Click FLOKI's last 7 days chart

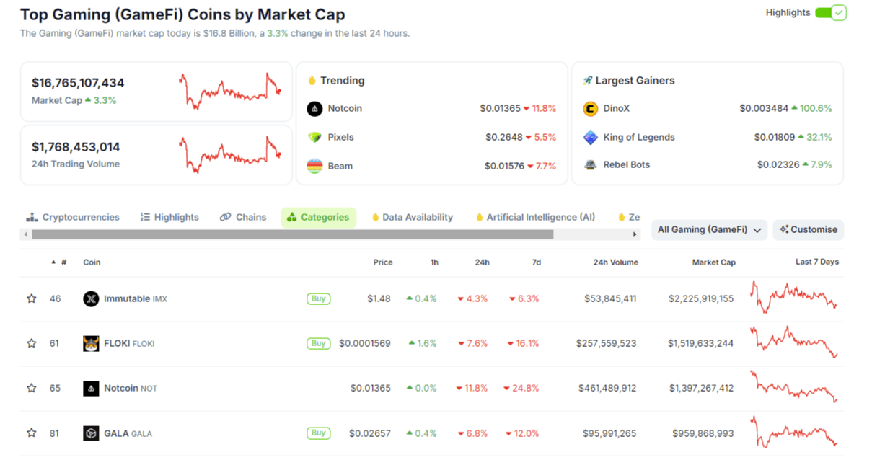(x=794, y=342)
